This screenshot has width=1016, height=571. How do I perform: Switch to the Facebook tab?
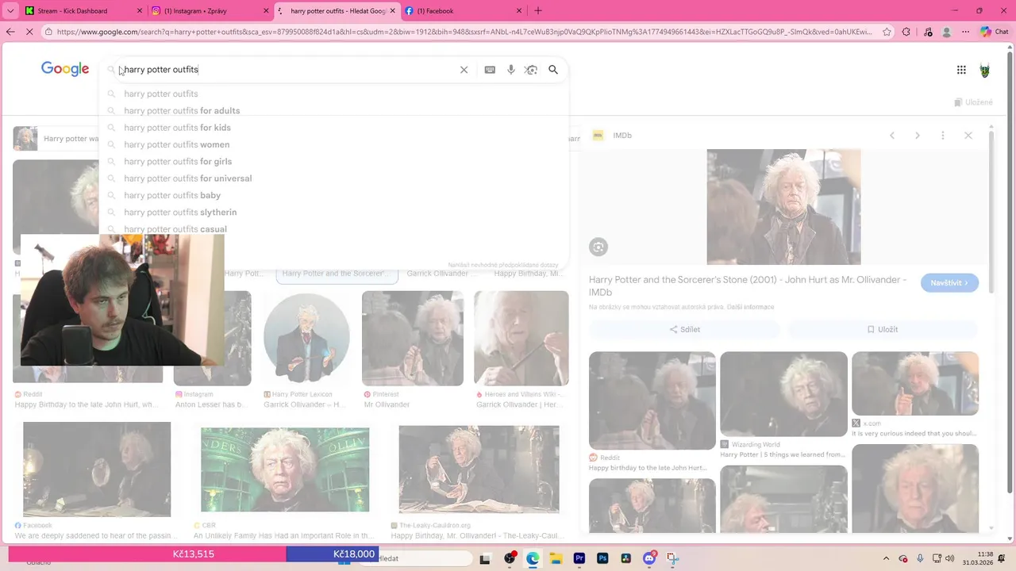click(x=464, y=11)
